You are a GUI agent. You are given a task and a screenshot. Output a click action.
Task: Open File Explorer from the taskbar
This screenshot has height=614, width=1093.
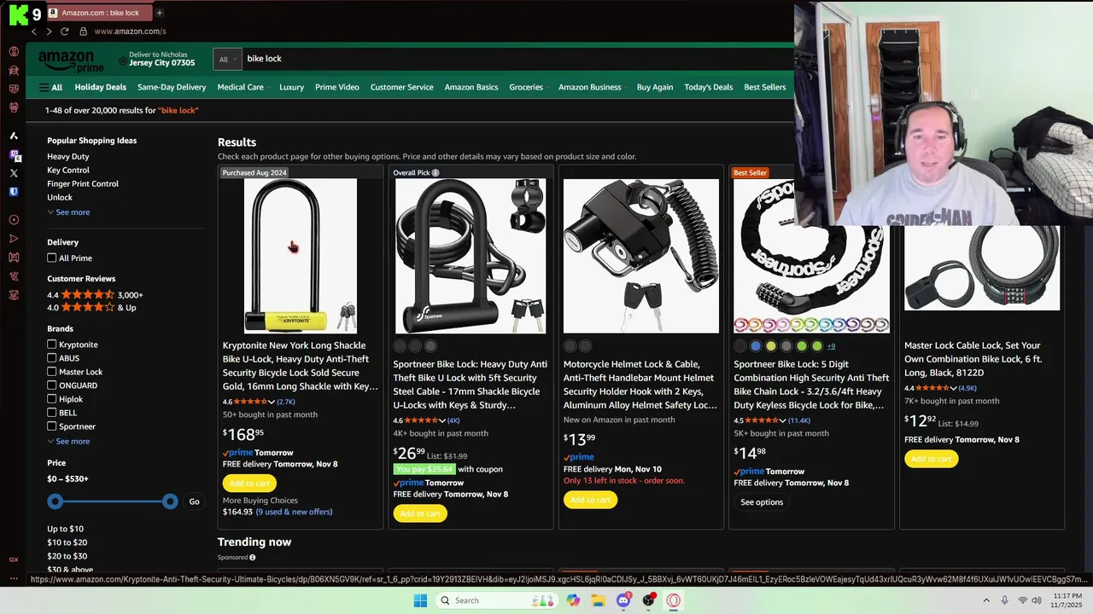pos(599,600)
